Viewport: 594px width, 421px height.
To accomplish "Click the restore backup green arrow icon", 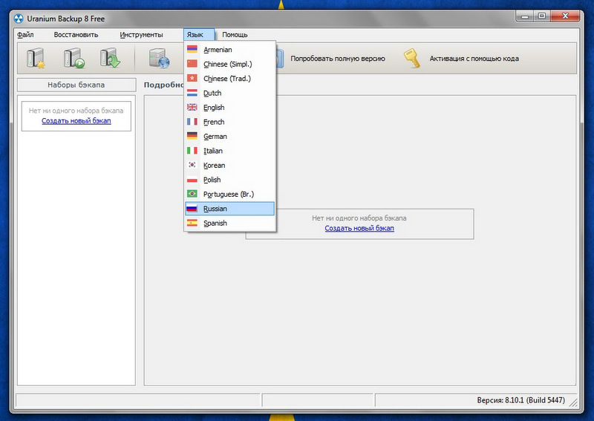I will [x=110, y=58].
